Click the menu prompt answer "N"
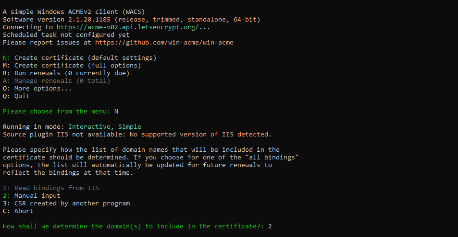This screenshot has height=237, width=458. (x=116, y=111)
